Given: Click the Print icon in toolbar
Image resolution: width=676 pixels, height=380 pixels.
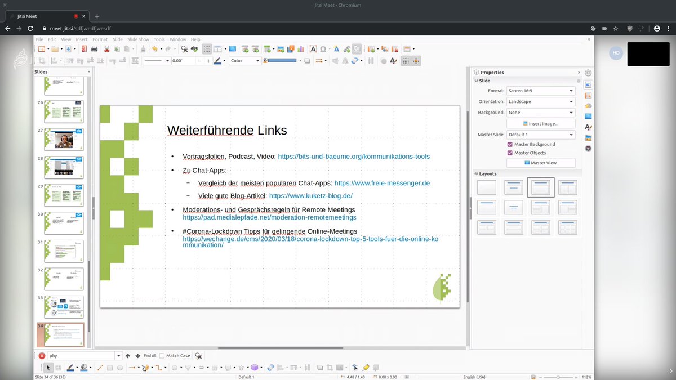Looking at the screenshot, I should click(x=94, y=49).
